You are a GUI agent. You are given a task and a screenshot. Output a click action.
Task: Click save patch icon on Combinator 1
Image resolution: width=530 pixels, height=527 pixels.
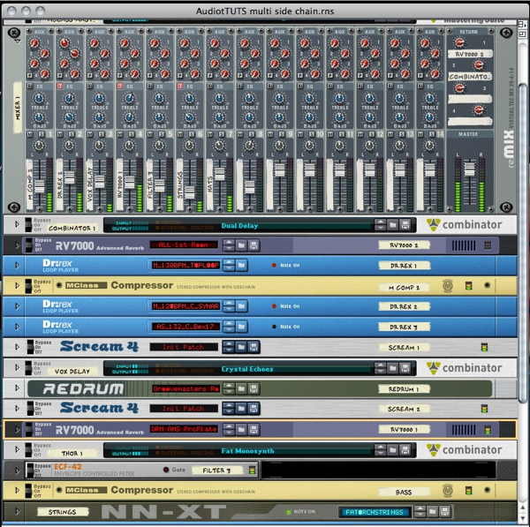[405, 225]
